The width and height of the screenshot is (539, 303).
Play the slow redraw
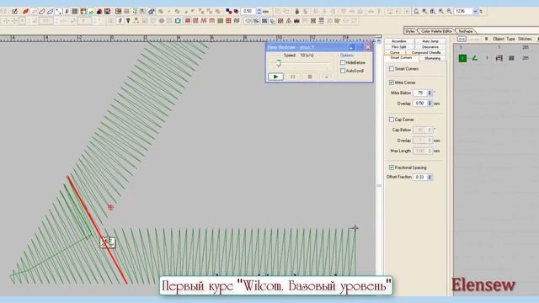click(275, 77)
